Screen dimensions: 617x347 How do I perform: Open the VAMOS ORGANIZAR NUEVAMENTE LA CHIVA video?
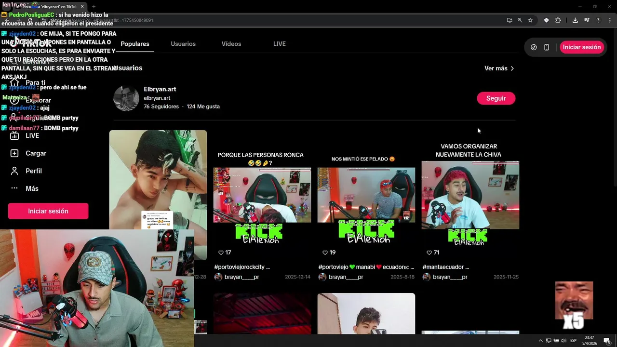tap(470, 195)
